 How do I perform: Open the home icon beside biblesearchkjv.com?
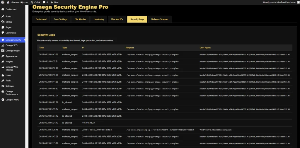click(x=8, y=2)
